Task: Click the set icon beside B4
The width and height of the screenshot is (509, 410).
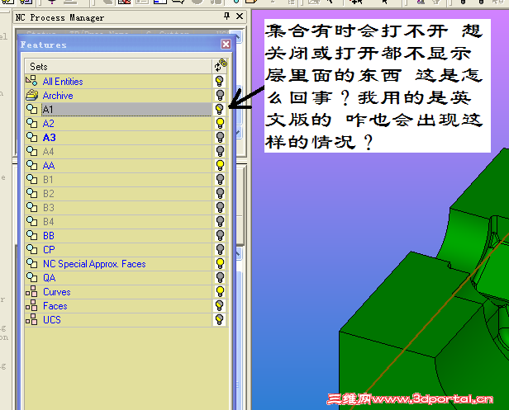Action: (31, 221)
